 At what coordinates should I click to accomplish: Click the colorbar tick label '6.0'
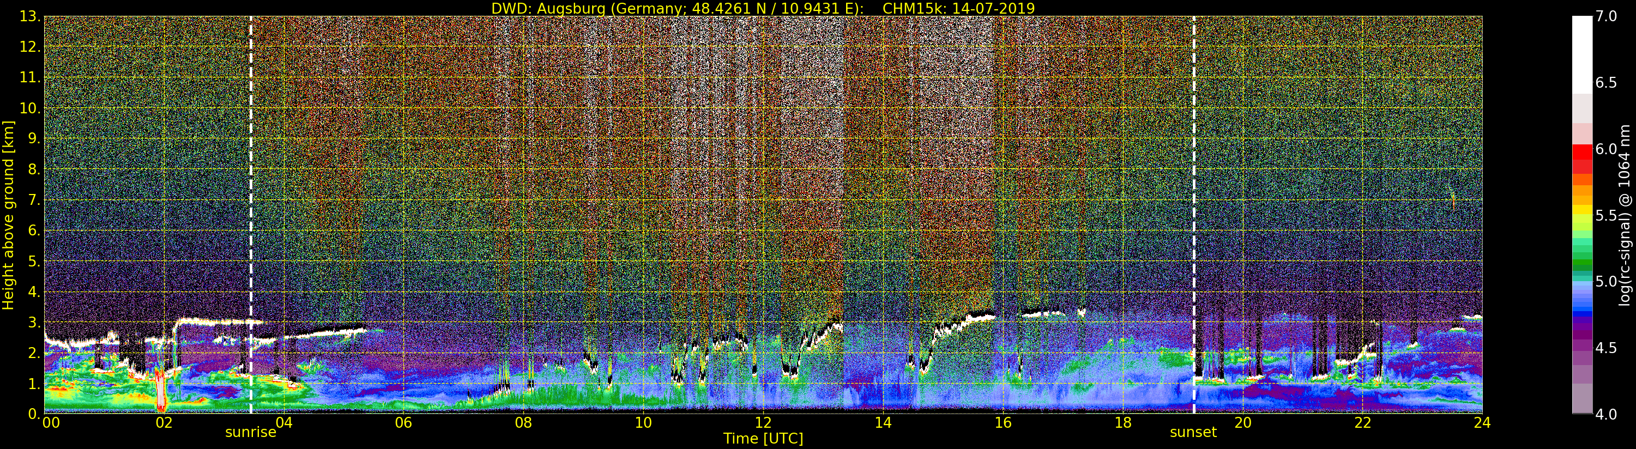click(x=1606, y=149)
